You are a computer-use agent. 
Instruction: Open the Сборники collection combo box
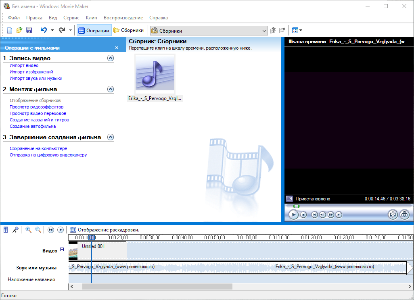(x=209, y=31)
